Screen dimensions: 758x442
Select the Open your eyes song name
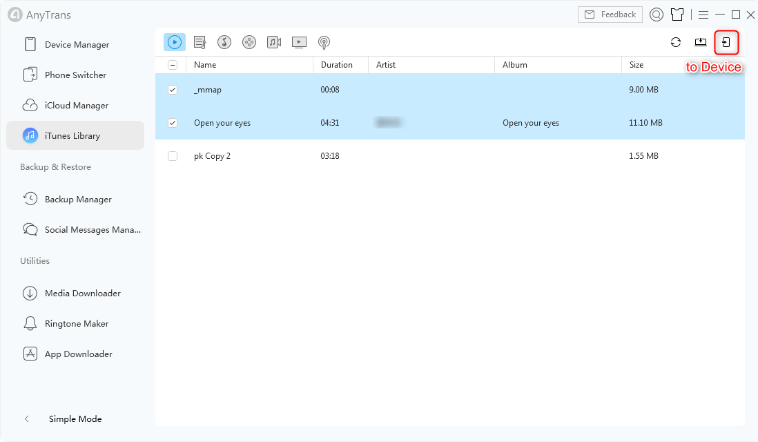222,123
